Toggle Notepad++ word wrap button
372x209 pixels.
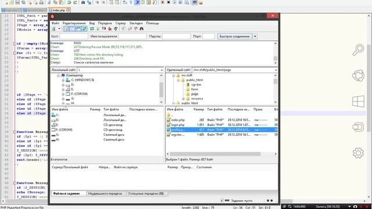click(125, 2)
